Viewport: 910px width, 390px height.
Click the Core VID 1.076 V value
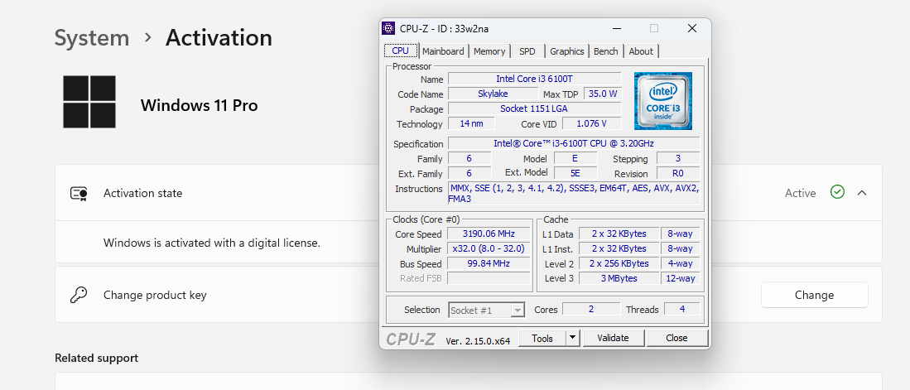[x=591, y=123]
